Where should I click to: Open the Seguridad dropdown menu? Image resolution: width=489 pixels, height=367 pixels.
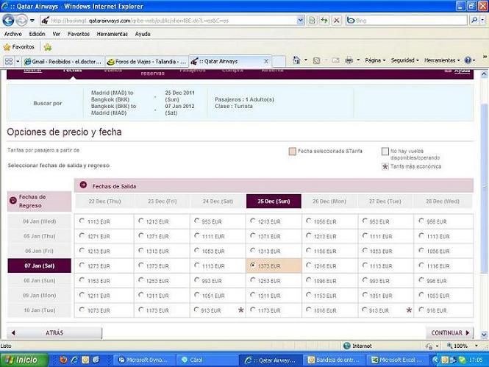404,60
